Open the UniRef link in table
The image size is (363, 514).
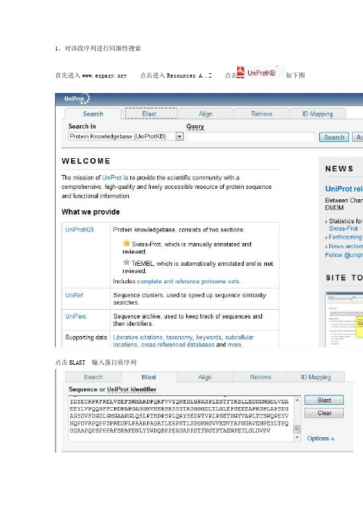74,295
